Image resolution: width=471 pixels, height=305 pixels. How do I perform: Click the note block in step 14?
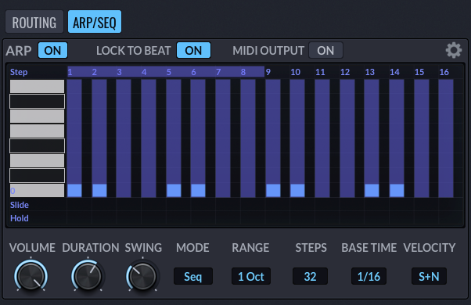397,190
